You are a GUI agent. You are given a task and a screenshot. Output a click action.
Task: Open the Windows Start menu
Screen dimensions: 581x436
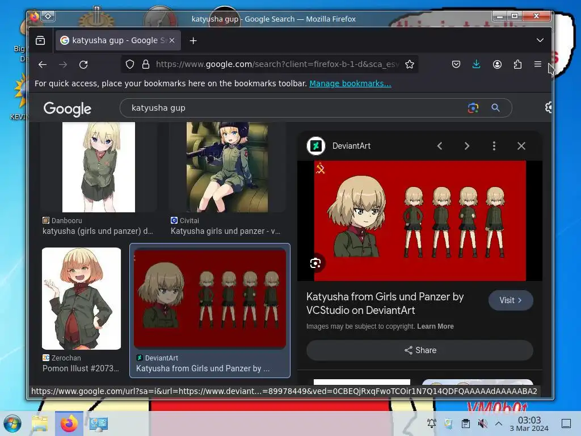pyautogui.click(x=12, y=424)
